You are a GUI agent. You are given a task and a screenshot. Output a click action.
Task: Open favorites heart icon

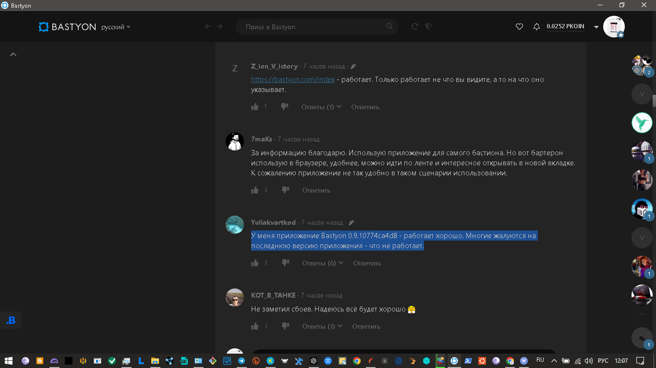point(519,27)
